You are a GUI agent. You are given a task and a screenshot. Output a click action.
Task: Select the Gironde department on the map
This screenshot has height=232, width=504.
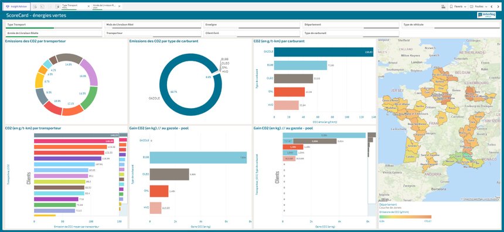tap(413, 145)
